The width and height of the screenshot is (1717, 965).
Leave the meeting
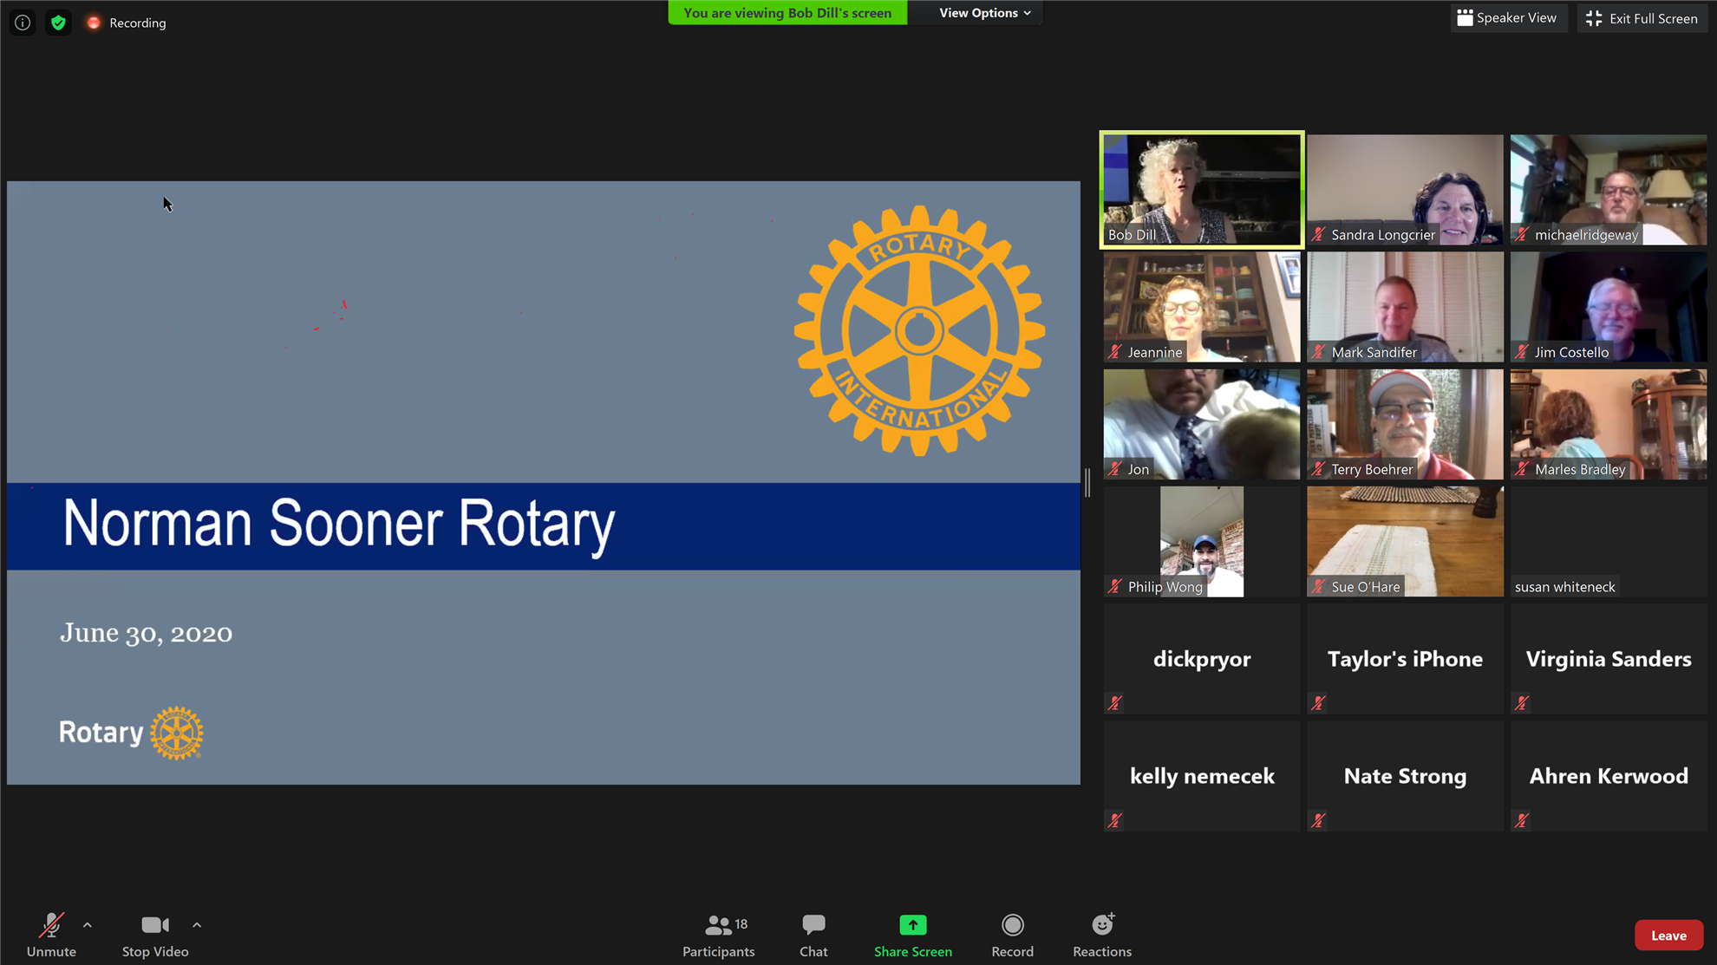point(1668,935)
